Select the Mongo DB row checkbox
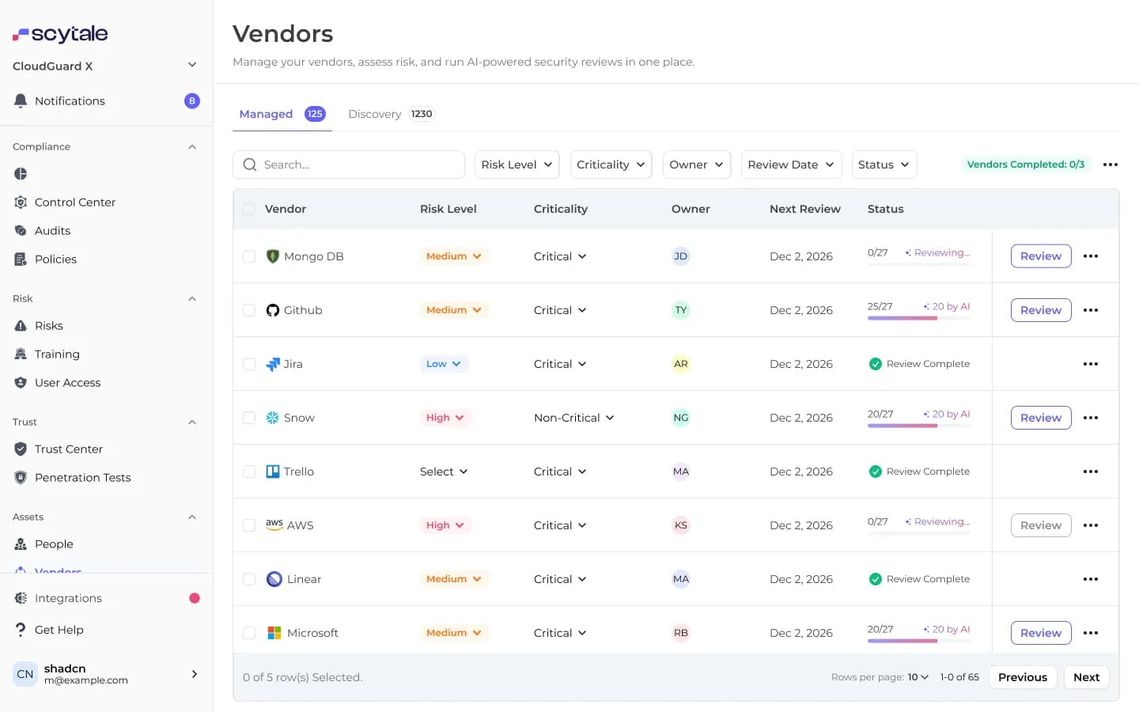 click(249, 256)
